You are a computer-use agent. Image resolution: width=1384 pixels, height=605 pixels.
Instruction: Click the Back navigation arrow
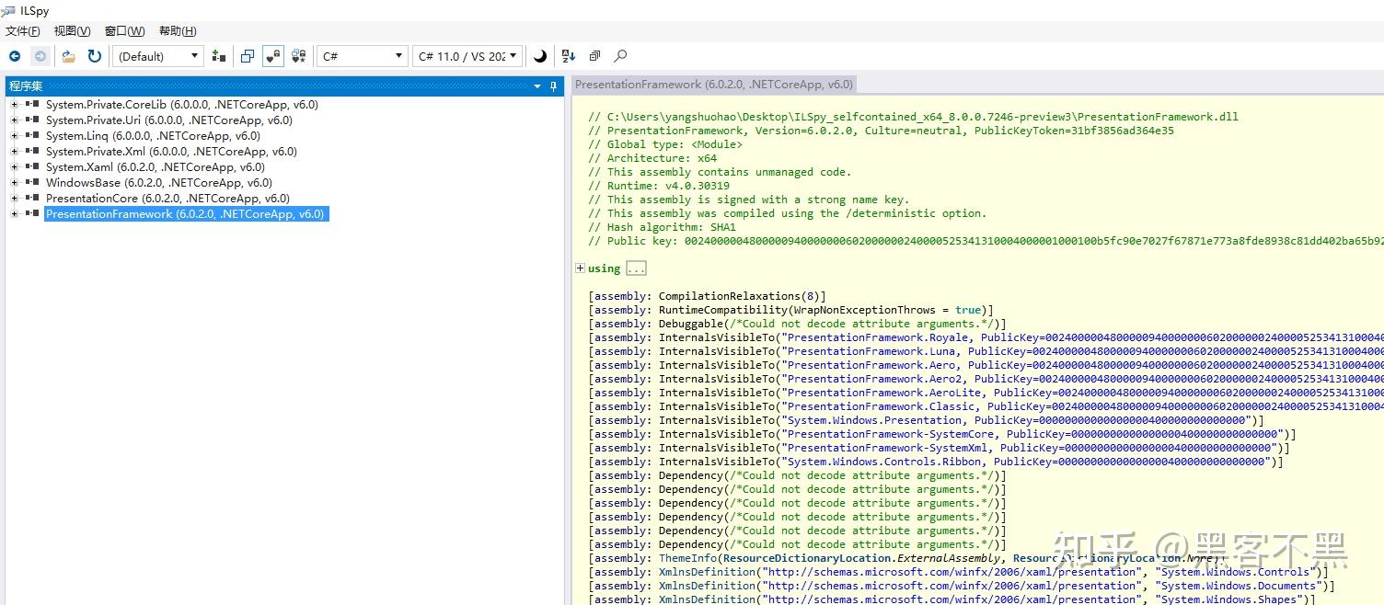(x=15, y=56)
